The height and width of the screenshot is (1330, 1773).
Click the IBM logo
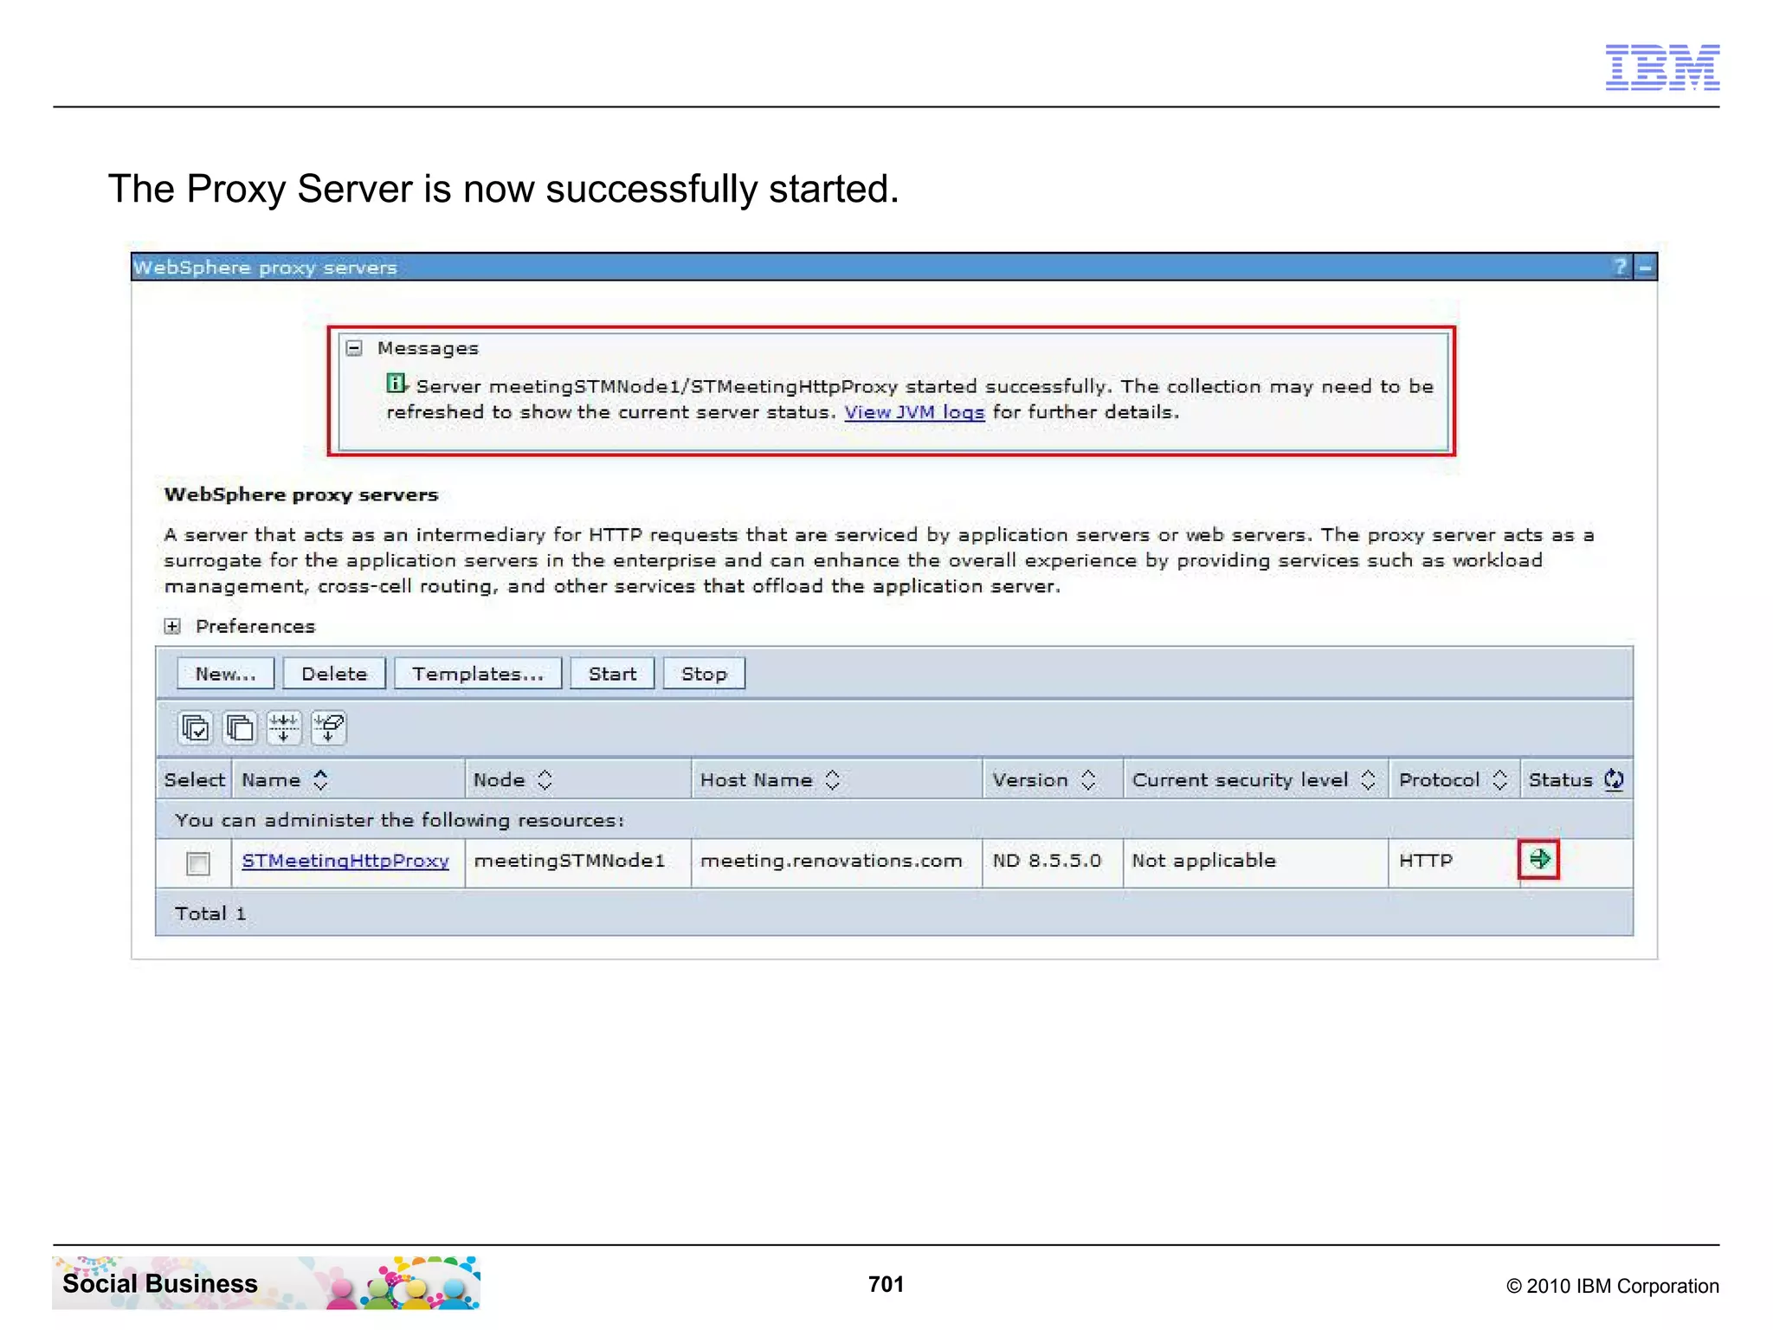1662,67
